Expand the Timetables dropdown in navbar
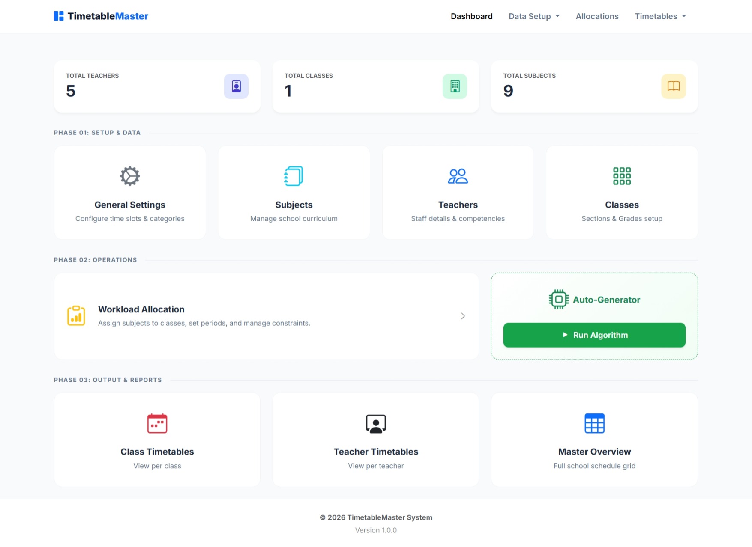Screen dimensions: 752x547 coord(660,16)
